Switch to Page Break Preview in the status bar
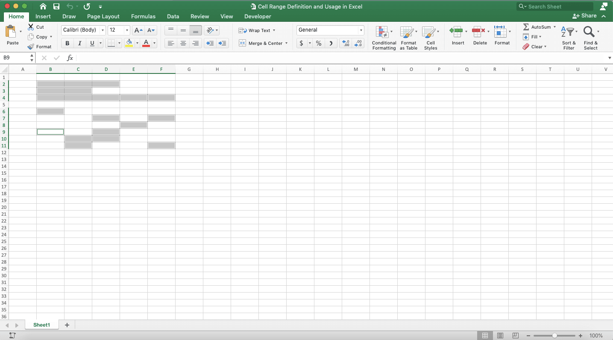Image resolution: width=613 pixels, height=340 pixels. (516, 336)
